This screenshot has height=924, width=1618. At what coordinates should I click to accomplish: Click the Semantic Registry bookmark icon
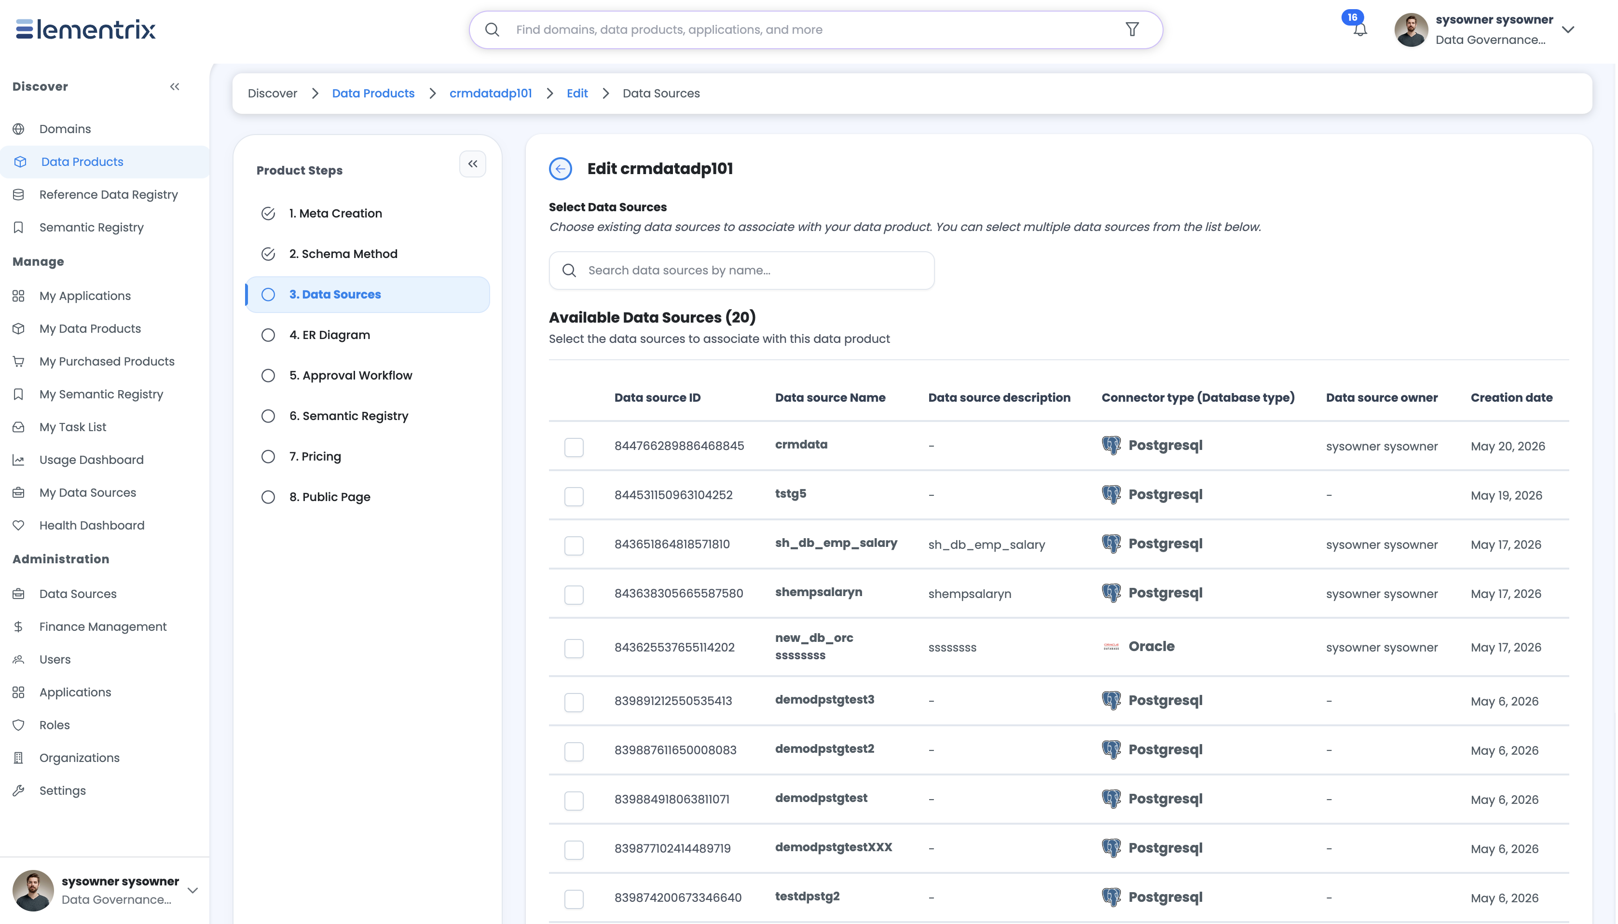pyautogui.click(x=18, y=227)
